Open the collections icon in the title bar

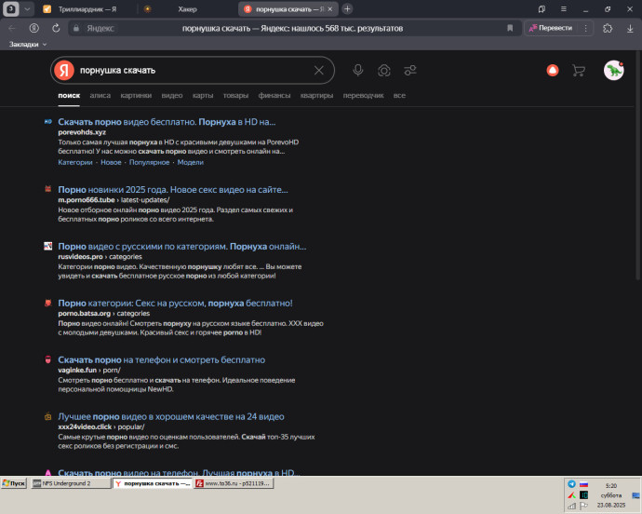tap(542, 9)
